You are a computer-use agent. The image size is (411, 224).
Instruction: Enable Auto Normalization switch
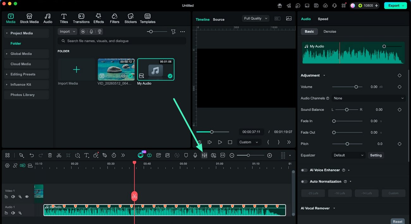[x=304, y=181]
